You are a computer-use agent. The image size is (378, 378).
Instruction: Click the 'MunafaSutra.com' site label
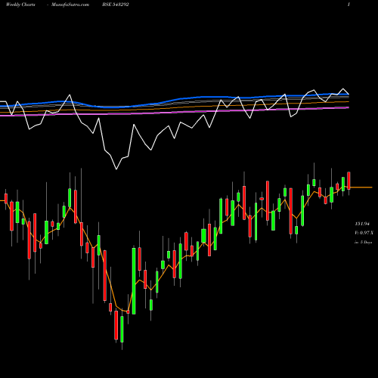tap(70, 5)
